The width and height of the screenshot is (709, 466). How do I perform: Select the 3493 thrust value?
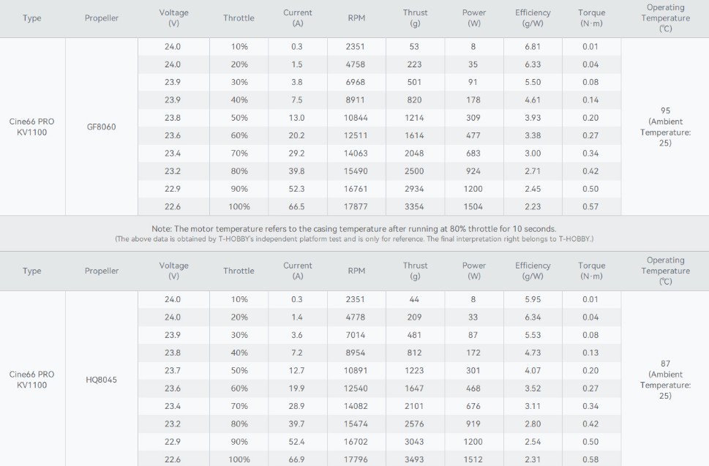[415, 459]
